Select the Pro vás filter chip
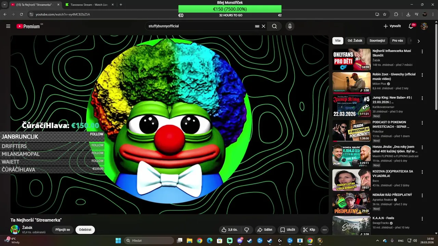Viewport: 438px width, 246px height. (x=398, y=41)
